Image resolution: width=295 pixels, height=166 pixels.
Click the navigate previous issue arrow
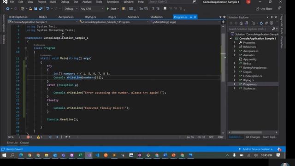[50, 137]
